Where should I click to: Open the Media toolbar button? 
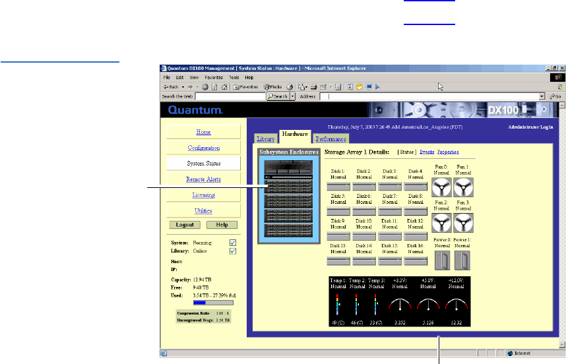(x=272, y=87)
